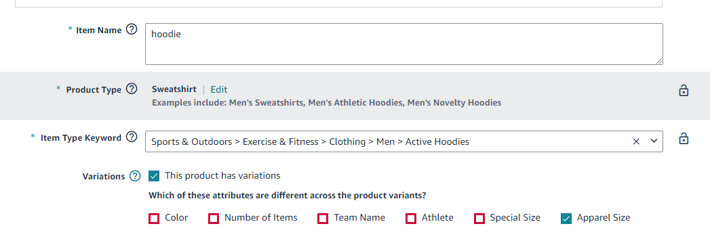Check the Team Name attribute
The image size is (710, 245).
[x=323, y=219]
